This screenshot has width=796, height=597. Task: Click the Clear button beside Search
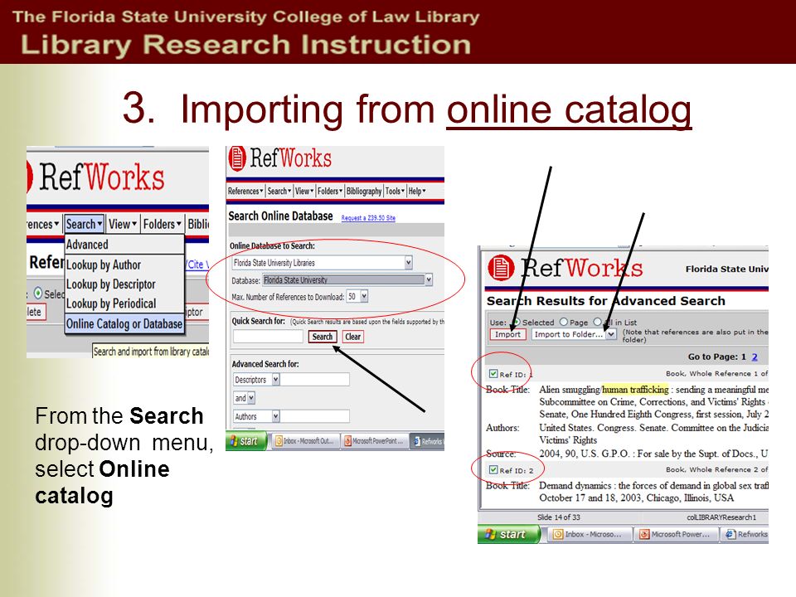point(353,337)
